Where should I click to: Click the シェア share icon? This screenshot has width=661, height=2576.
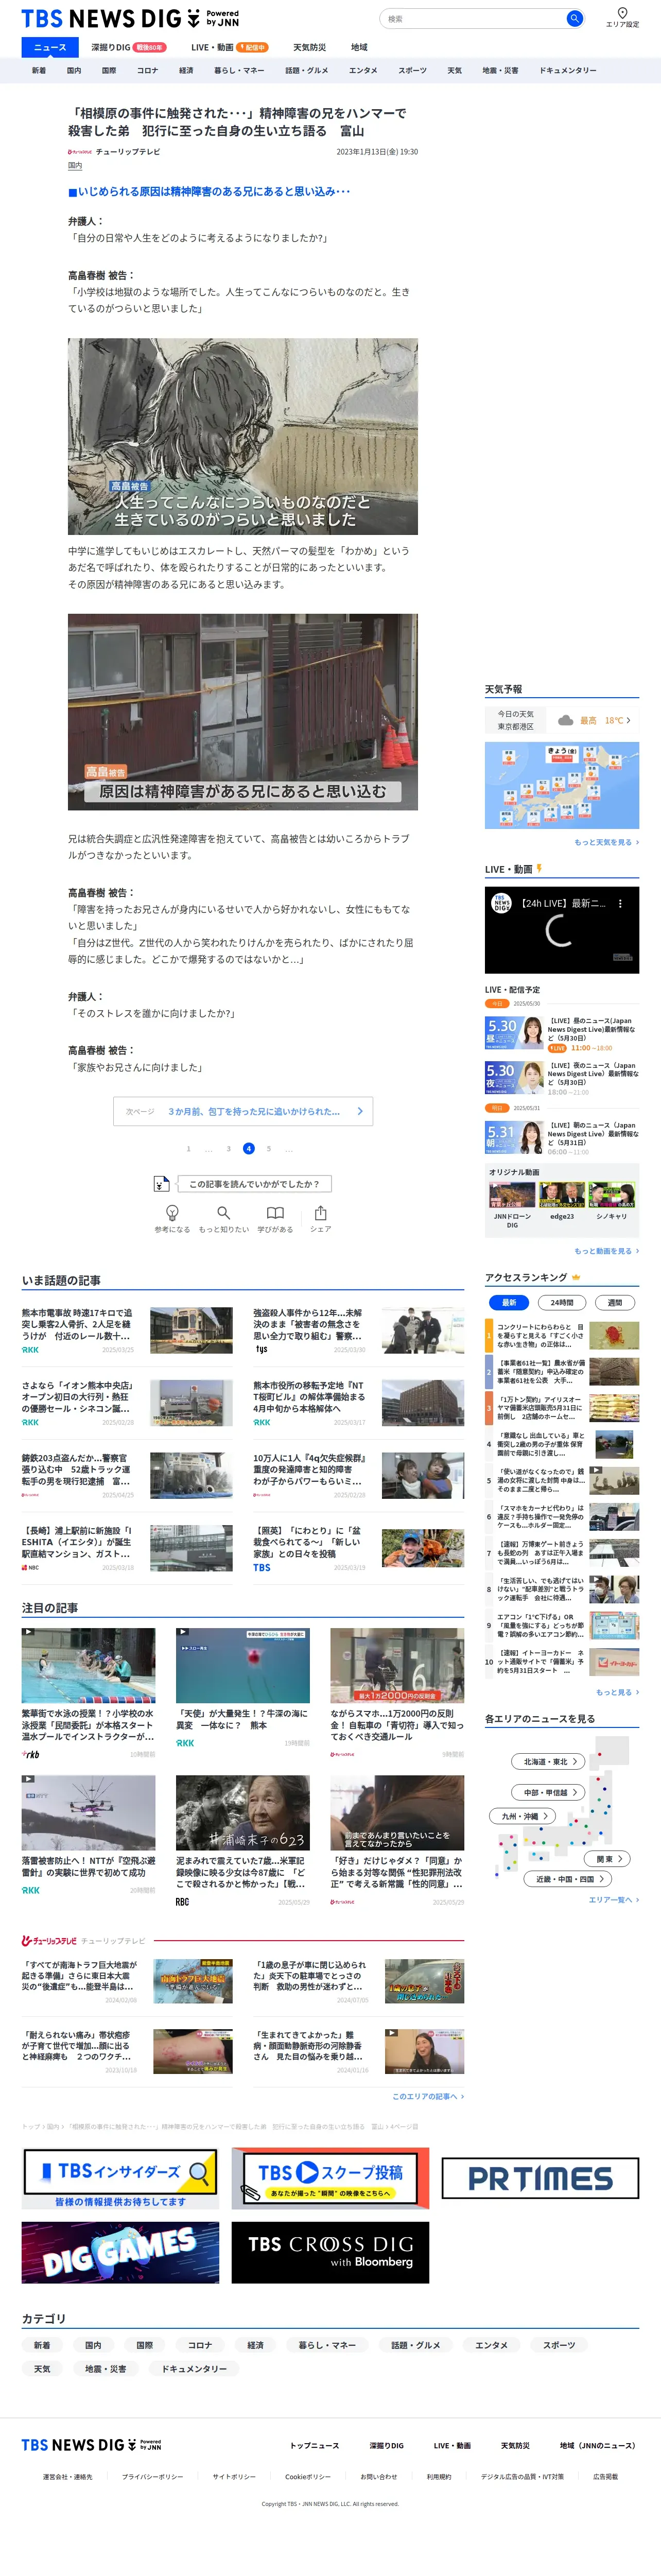click(x=320, y=1212)
